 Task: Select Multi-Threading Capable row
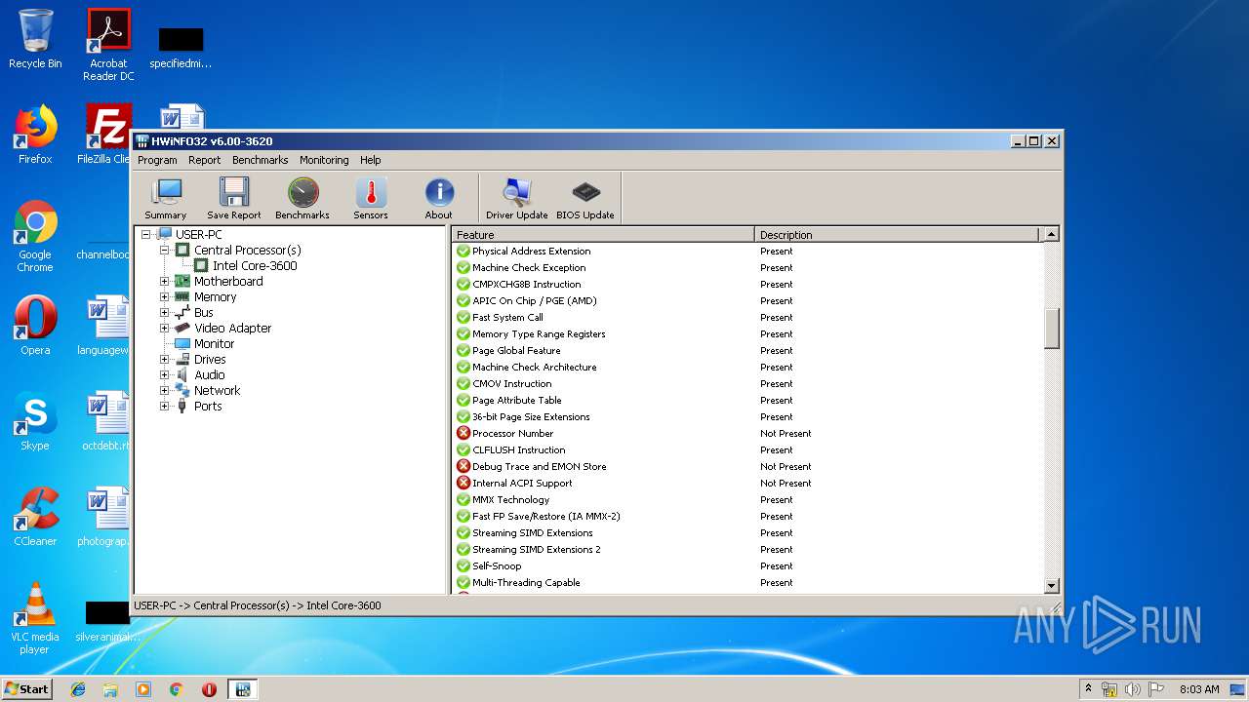[x=747, y=583]
